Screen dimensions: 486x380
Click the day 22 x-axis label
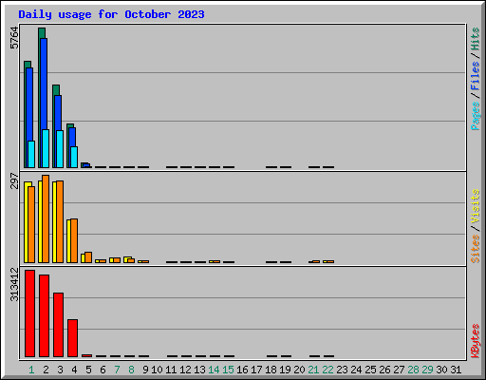pyautogui.click(x=327, y=370)
